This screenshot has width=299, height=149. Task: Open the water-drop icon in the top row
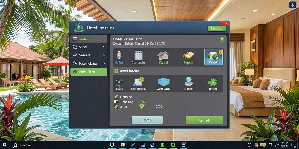(119, 55)
